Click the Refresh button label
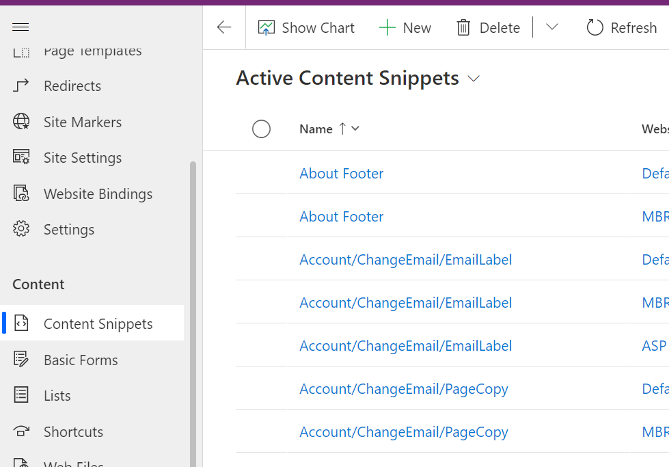This screenshot has height=467, width=669. (x=633, y=28)
